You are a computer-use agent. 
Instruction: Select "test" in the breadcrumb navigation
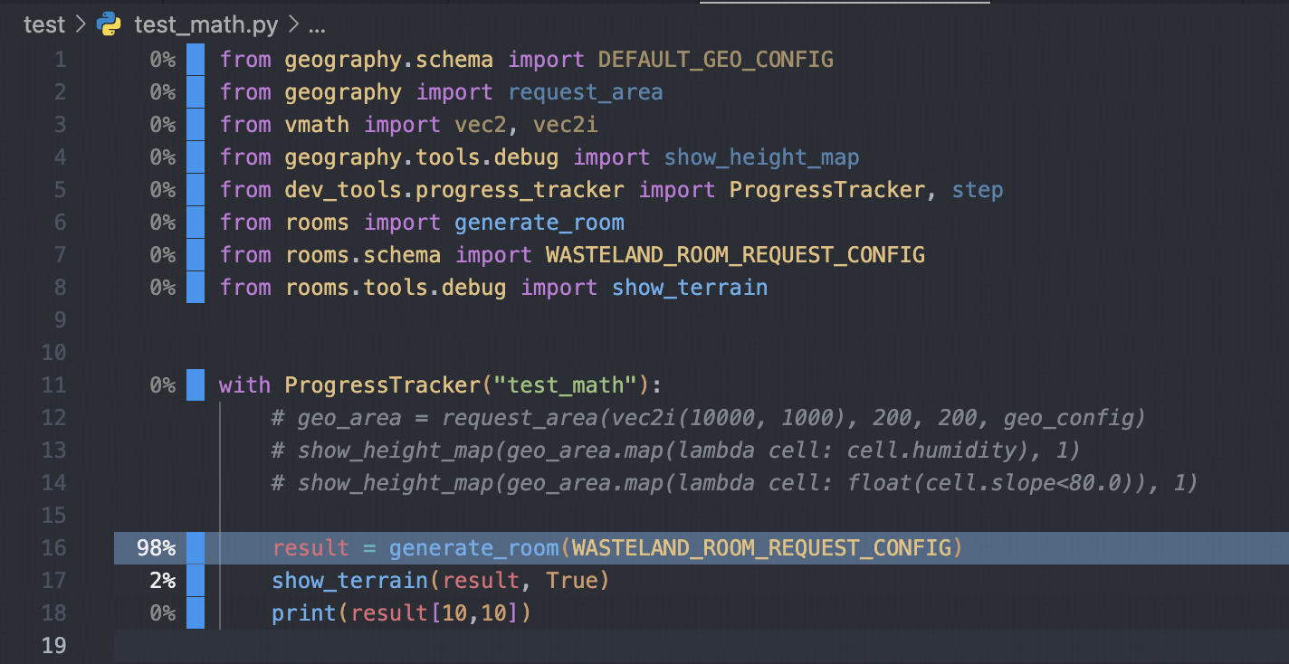click(x=43, y=24)
